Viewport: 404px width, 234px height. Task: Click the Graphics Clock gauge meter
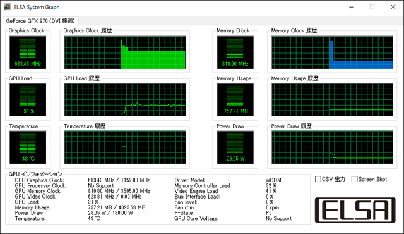coord(28,52)
